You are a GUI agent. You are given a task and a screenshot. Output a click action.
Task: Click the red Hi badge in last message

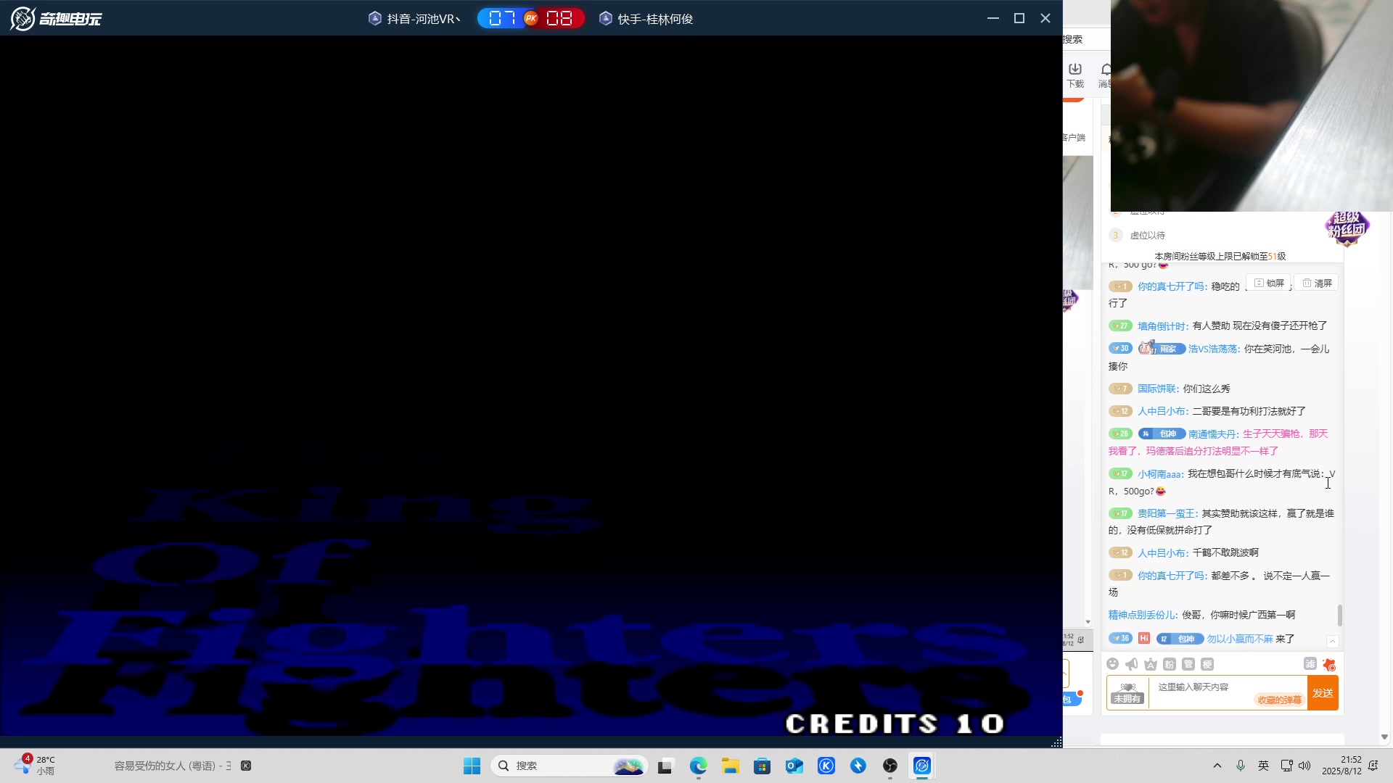click(x=1144, y=638)
